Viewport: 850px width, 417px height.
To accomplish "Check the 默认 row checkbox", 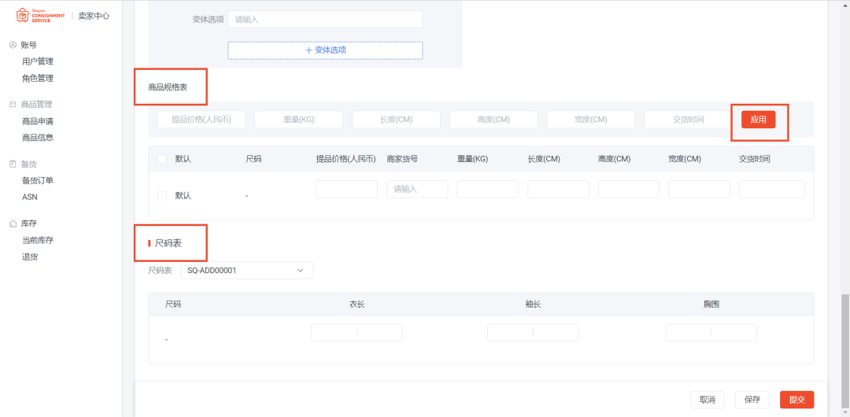I will (162, 195).
